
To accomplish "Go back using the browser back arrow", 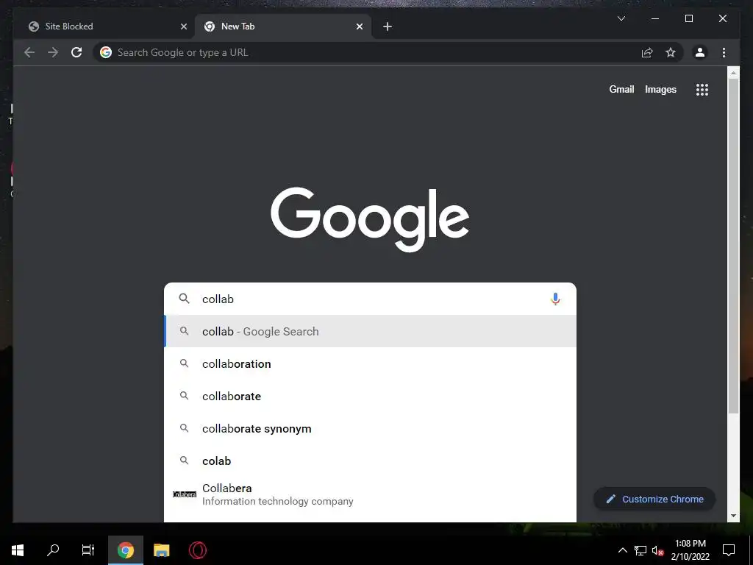I will (29, 52).
